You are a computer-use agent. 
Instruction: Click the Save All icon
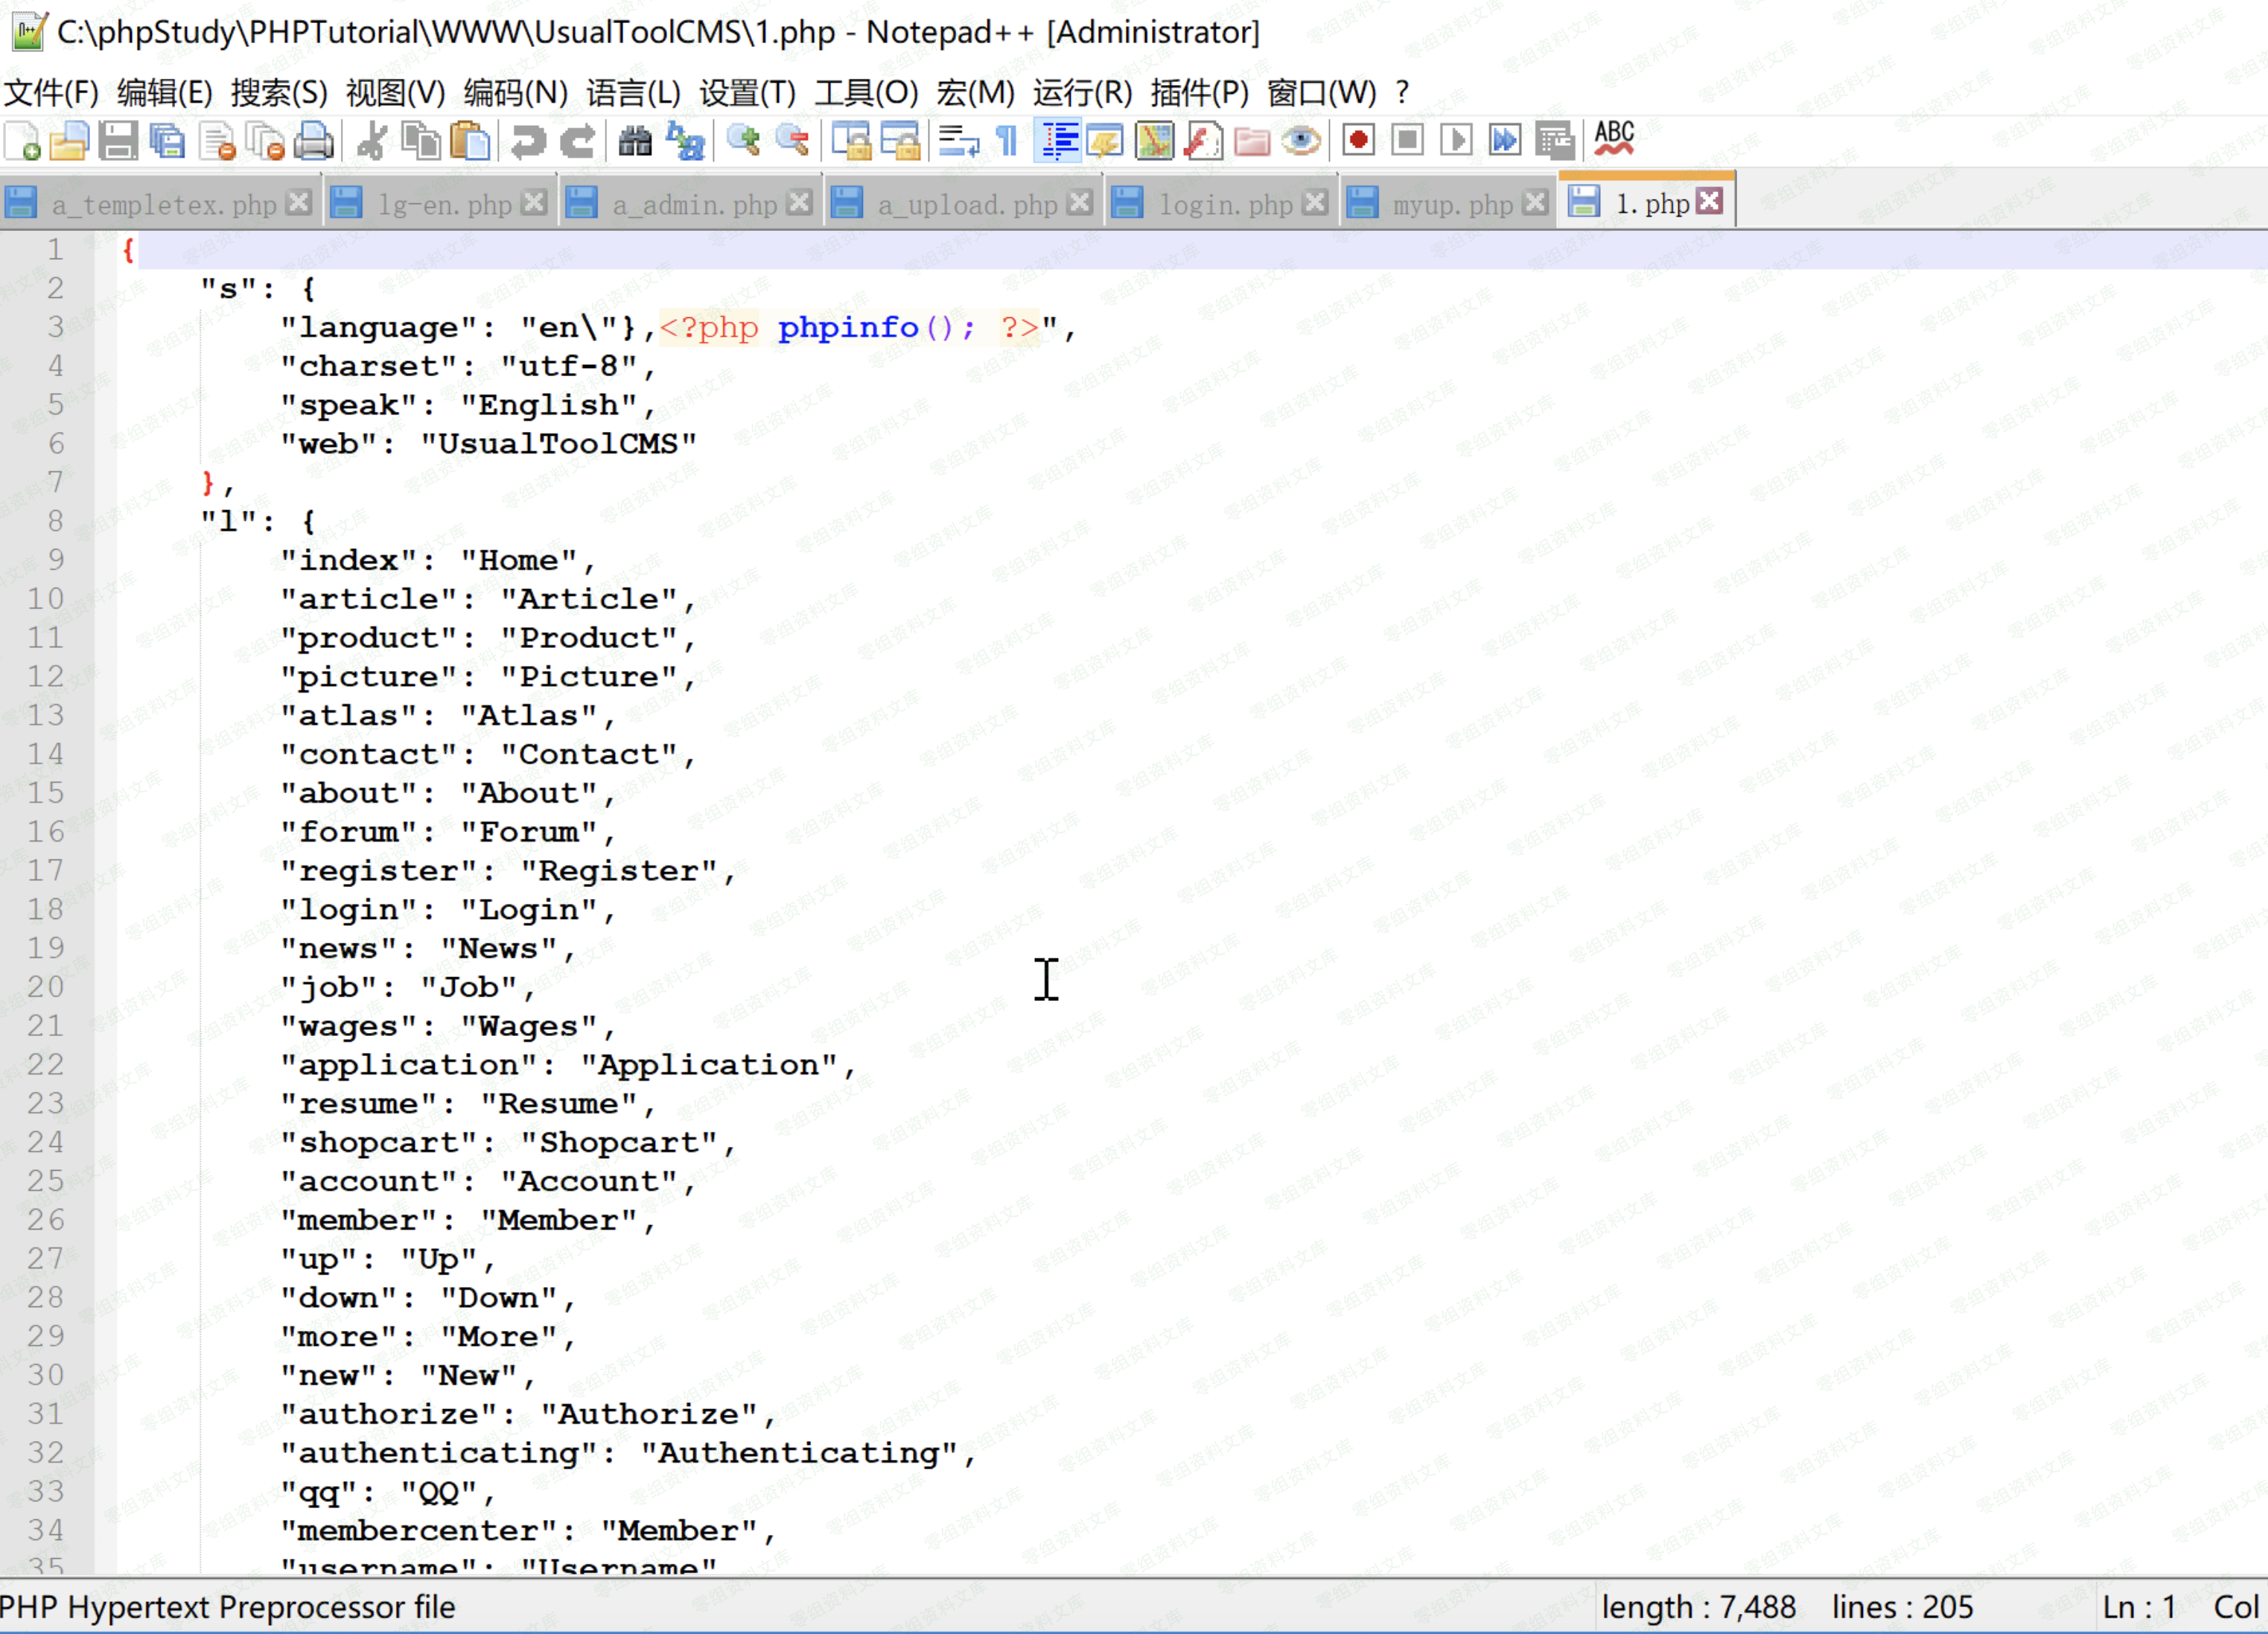click(167, 141)
